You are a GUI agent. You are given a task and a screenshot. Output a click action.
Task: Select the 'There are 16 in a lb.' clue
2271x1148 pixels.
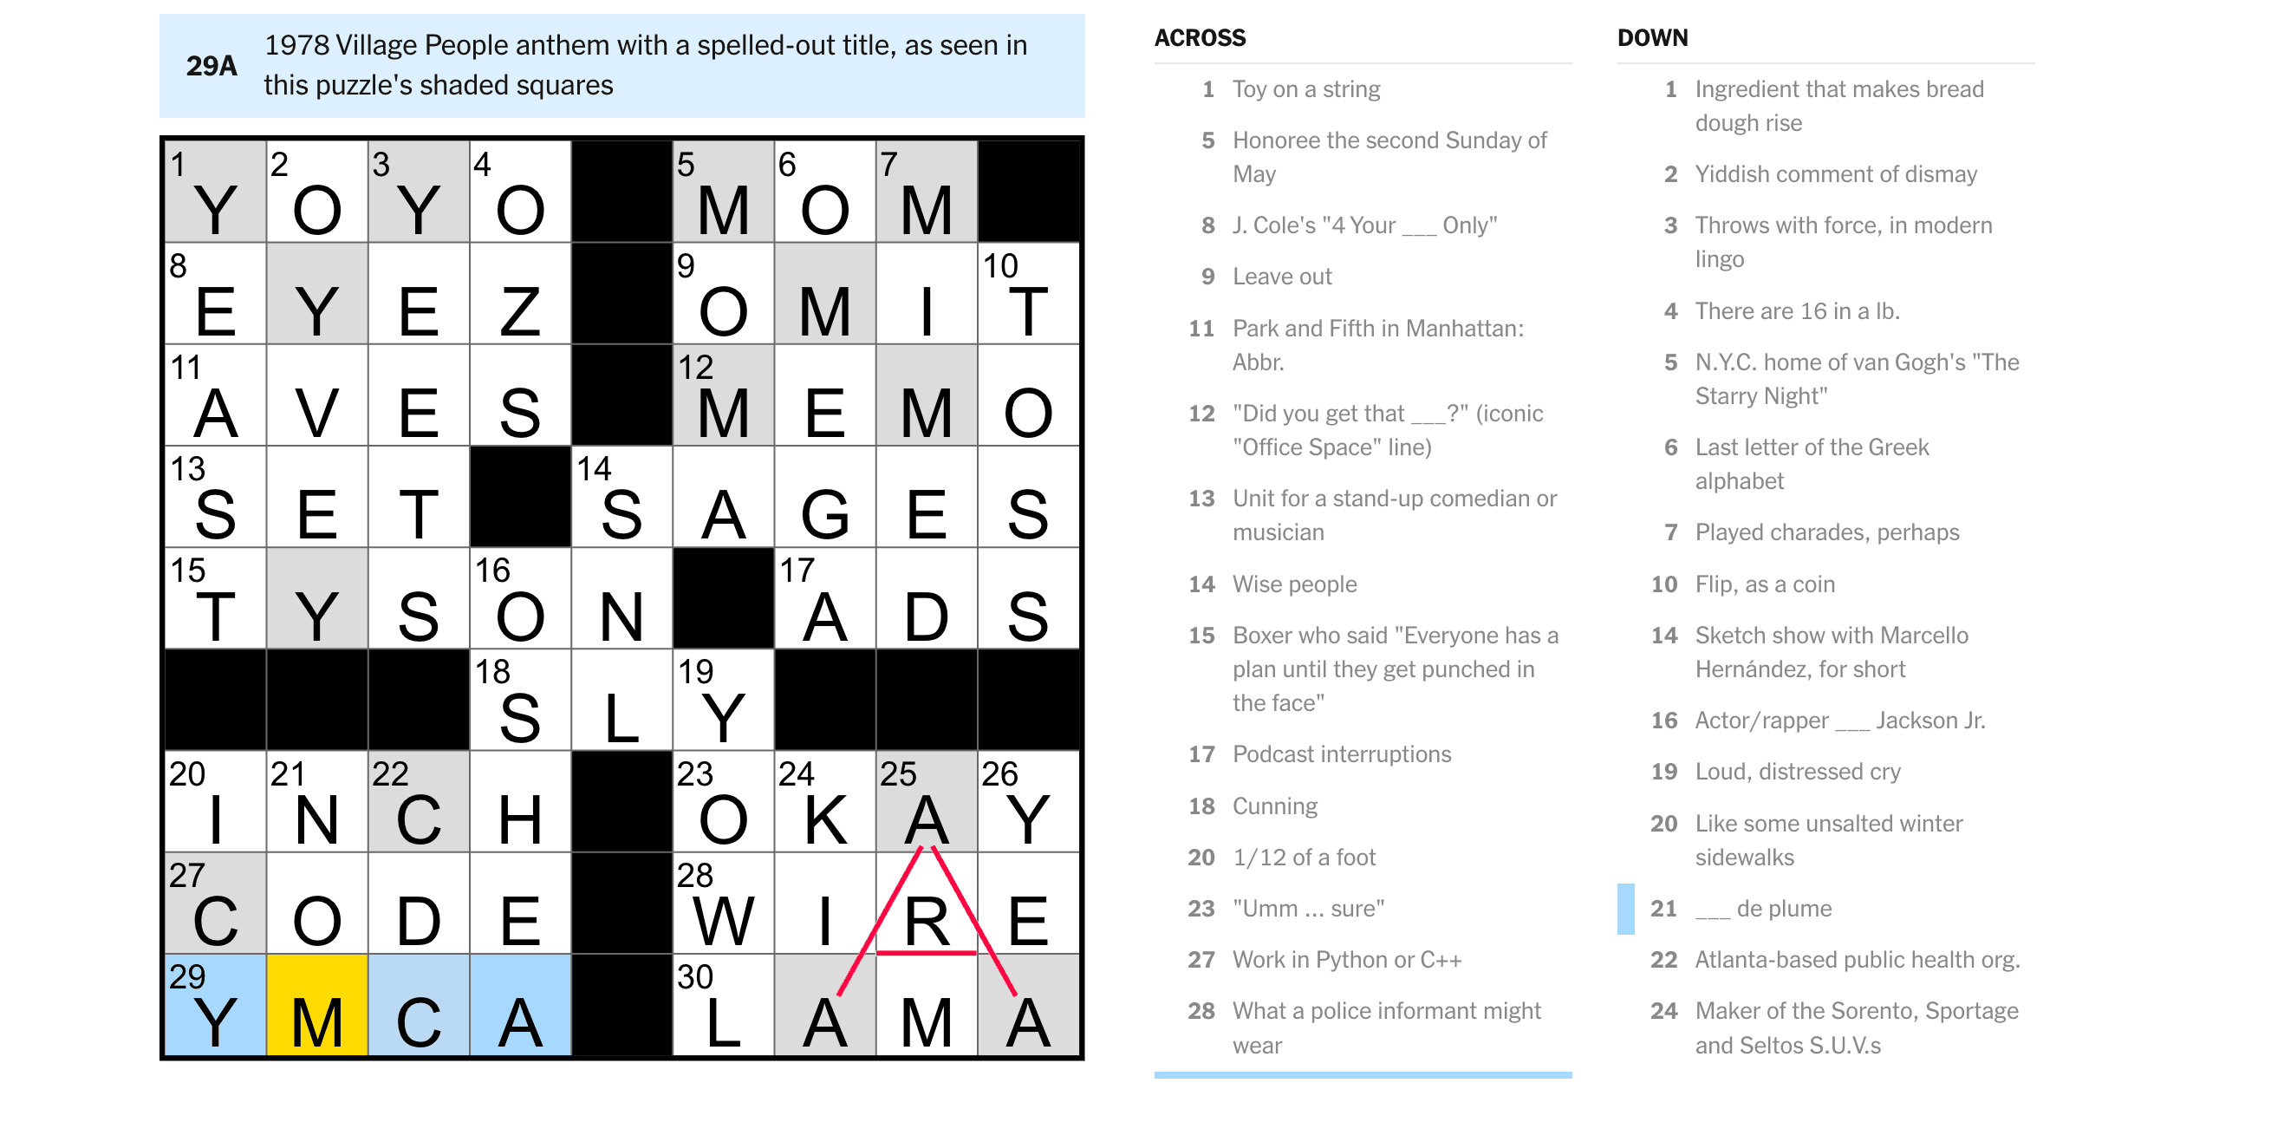[1797, 311]
